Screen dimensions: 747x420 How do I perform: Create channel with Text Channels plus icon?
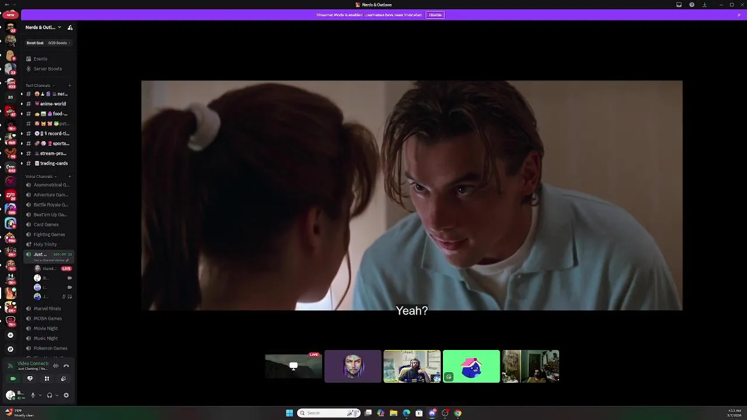coord(69,86)
